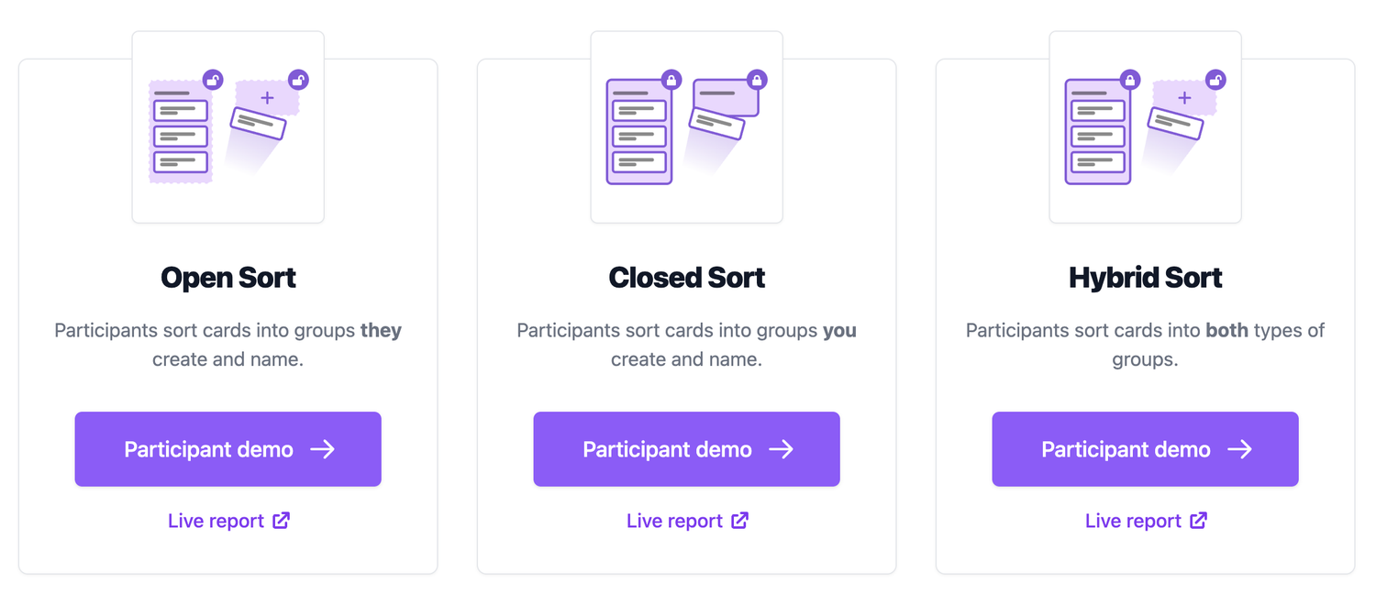The image size is (1376, 616).
Task: Click the Open Sort illustration thumbnail
Action: (227, 126)
